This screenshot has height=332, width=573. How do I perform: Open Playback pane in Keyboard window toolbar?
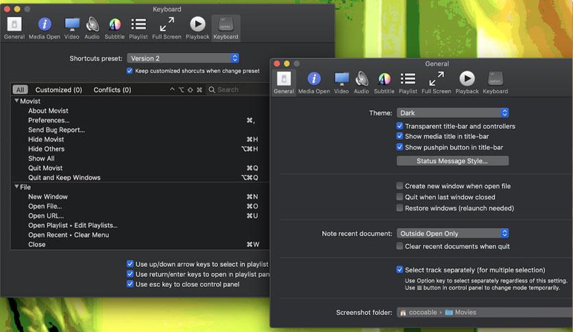(197, 28)
